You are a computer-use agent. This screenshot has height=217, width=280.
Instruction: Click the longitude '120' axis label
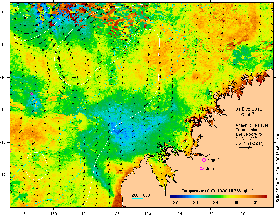tap(53, 213)
